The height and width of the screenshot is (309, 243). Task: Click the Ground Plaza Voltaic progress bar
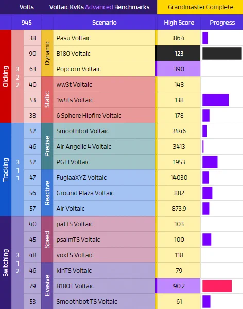(207, 193)
